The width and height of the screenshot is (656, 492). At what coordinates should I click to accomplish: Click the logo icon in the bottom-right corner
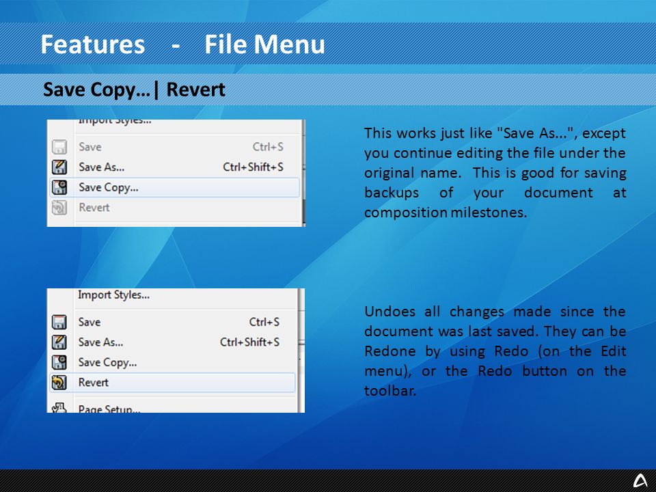point(640,480)
